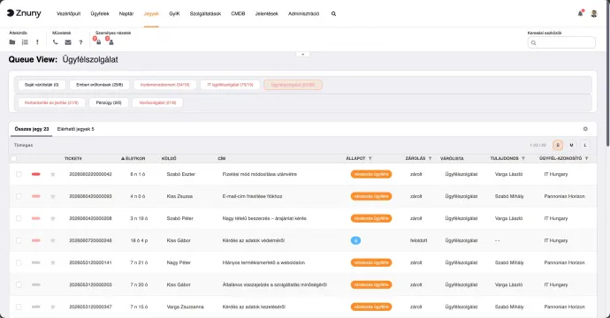This screenshot has height=318, width=610.
Task: Open the Adminisztráció menu
Action: (304, 13)
